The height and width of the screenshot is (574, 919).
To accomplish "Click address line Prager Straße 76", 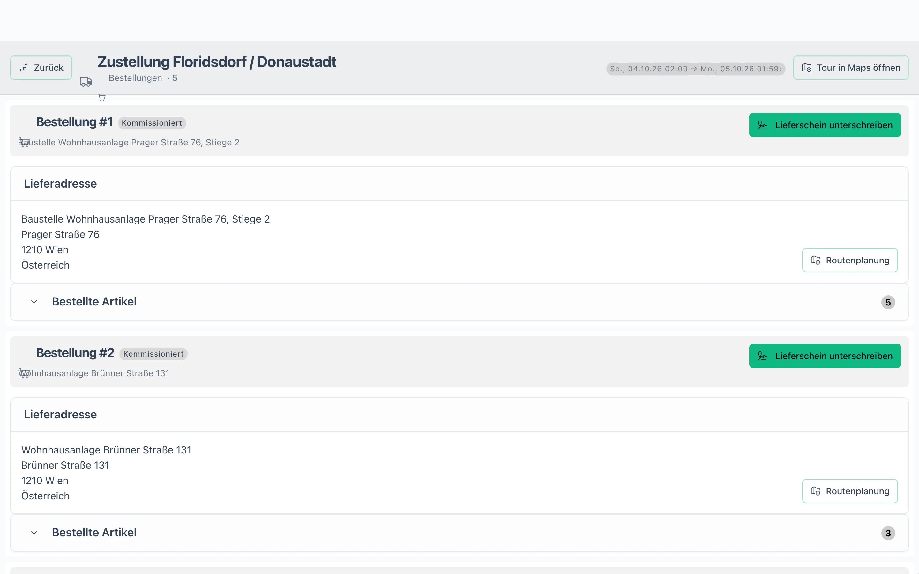I will pos(60,234).
